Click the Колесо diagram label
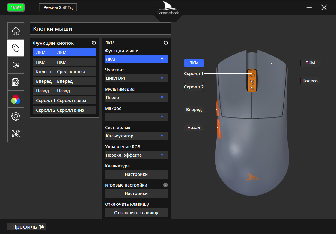The image size is (336, 234). coord(310,81)
